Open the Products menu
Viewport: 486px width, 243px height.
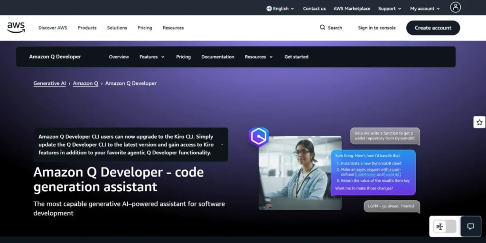point(87,28)
